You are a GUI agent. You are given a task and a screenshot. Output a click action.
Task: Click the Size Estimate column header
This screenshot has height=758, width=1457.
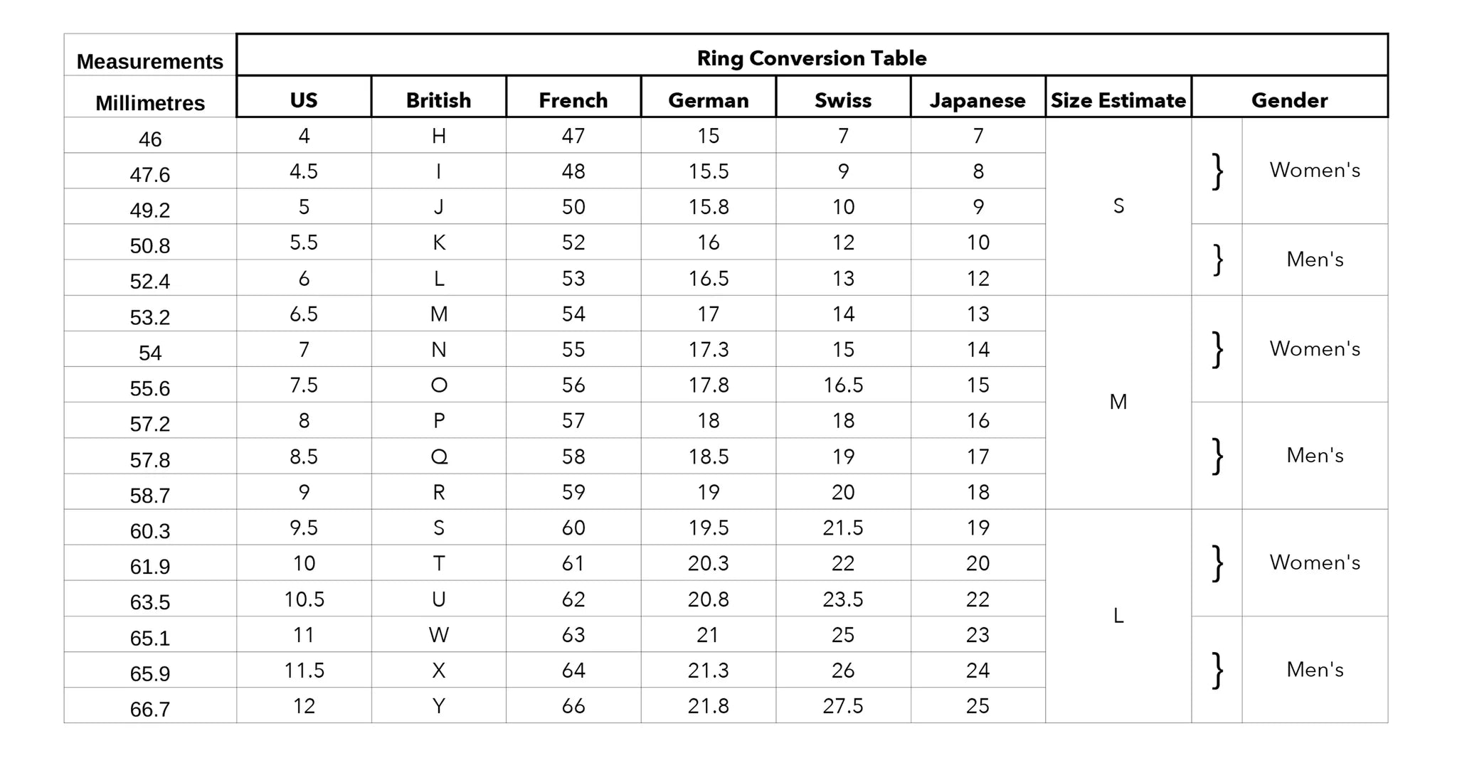[1118, 100]
